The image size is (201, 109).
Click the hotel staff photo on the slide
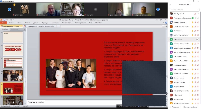coord(71,73)
